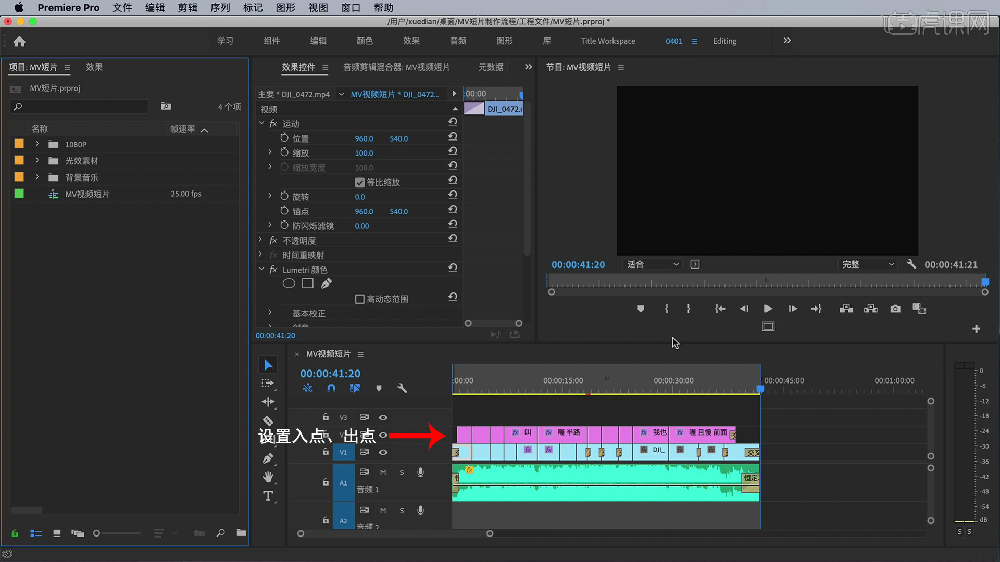Enable the 高动态范围 checkbox
This screenshot has width=1000, height=562.
tap(359, 299)
